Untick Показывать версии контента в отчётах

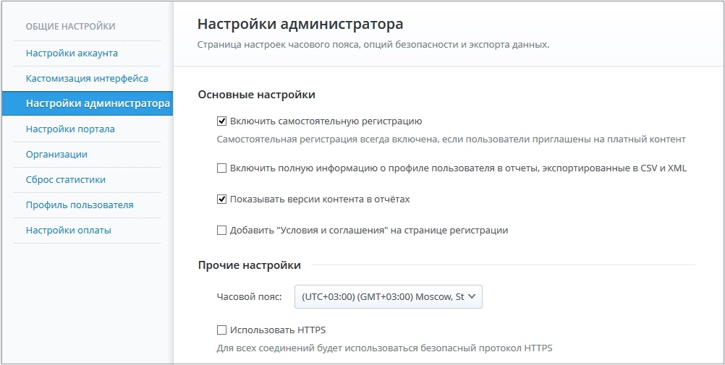(x=221, y=199)
